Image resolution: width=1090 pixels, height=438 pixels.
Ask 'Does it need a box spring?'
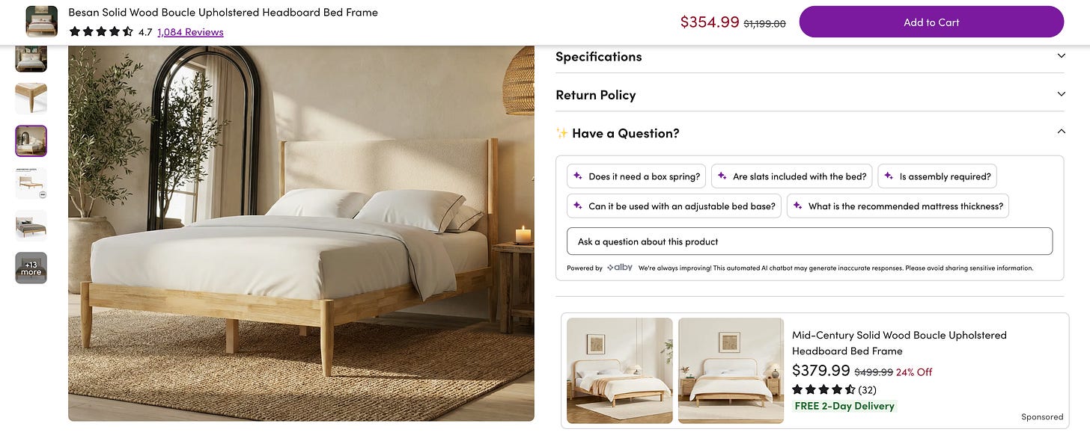(636, 176)
